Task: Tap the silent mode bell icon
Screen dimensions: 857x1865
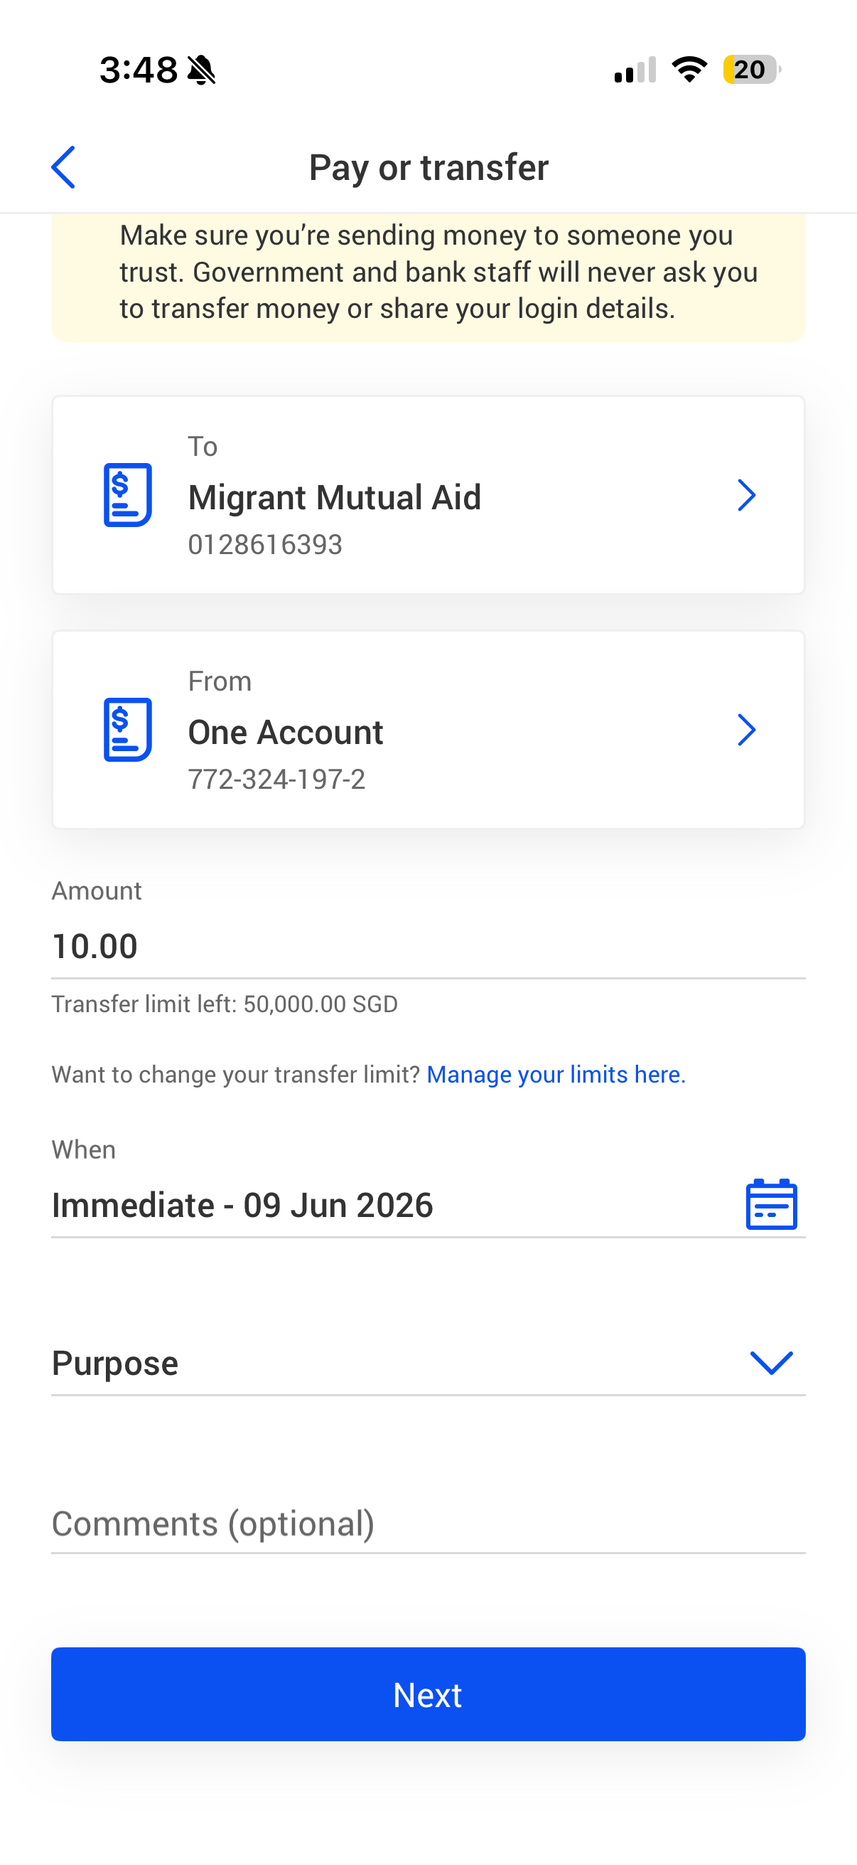Action: click(201, 70)
